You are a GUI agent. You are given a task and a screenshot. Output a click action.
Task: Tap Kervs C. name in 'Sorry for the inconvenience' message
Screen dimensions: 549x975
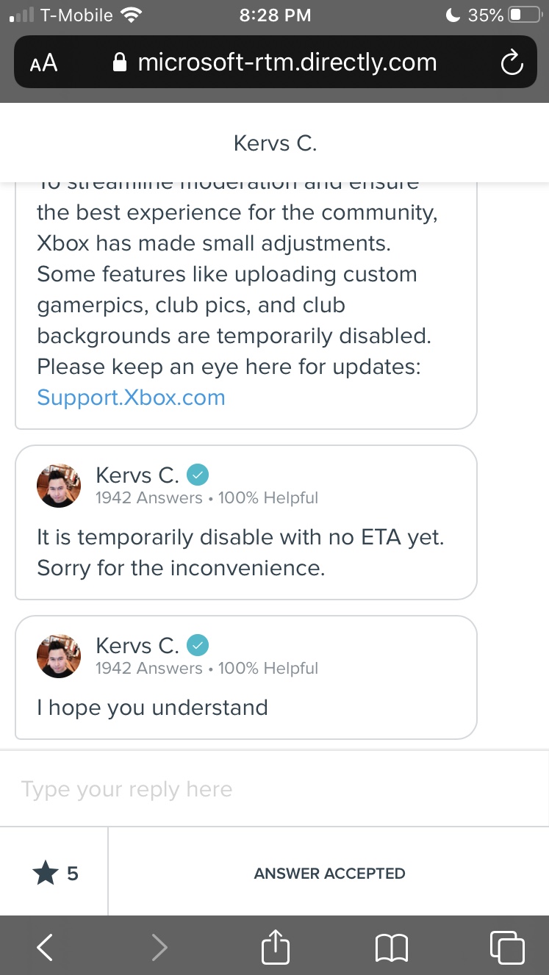(137, 475)
